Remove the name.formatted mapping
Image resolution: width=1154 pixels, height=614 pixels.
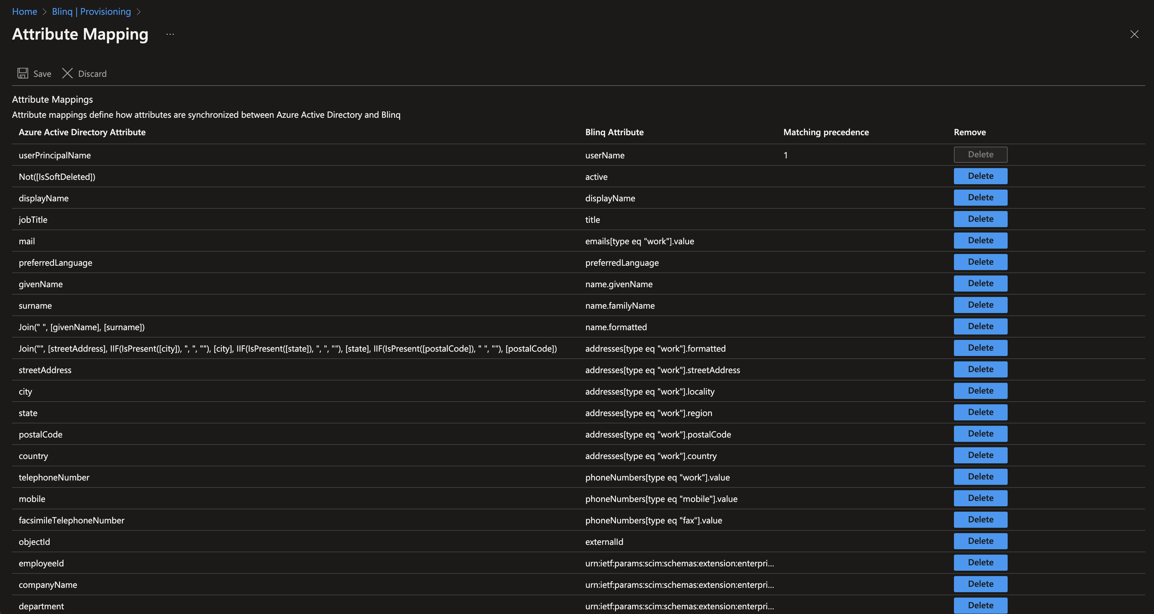[x=980, y=326]
